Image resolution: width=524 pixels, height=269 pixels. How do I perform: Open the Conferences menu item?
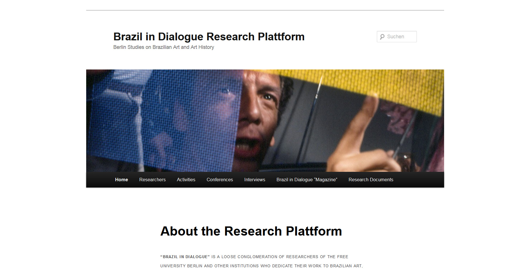point(220,180)
